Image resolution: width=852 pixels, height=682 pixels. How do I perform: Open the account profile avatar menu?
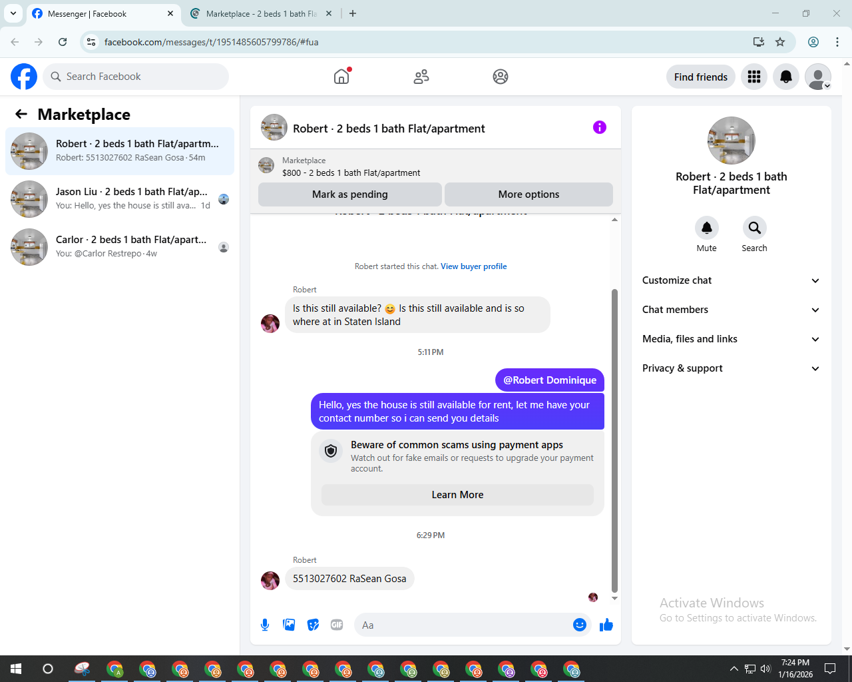[x=818, y=77]
